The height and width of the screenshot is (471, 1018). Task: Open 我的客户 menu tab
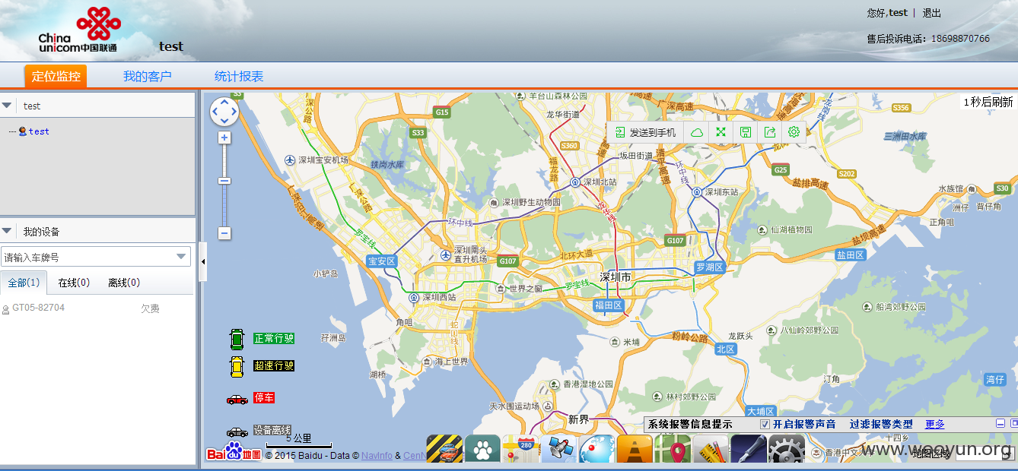pyautogui.click(x=148, y=76)
